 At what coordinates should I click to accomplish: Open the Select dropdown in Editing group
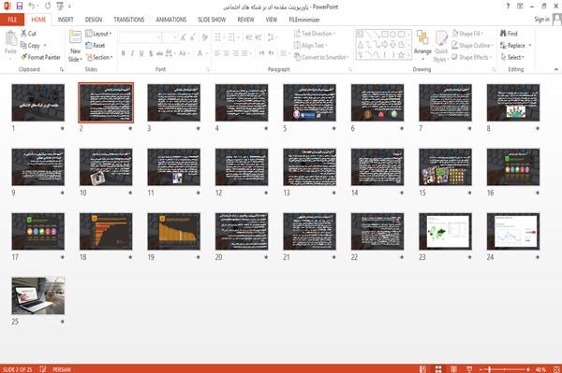(512, 57)
